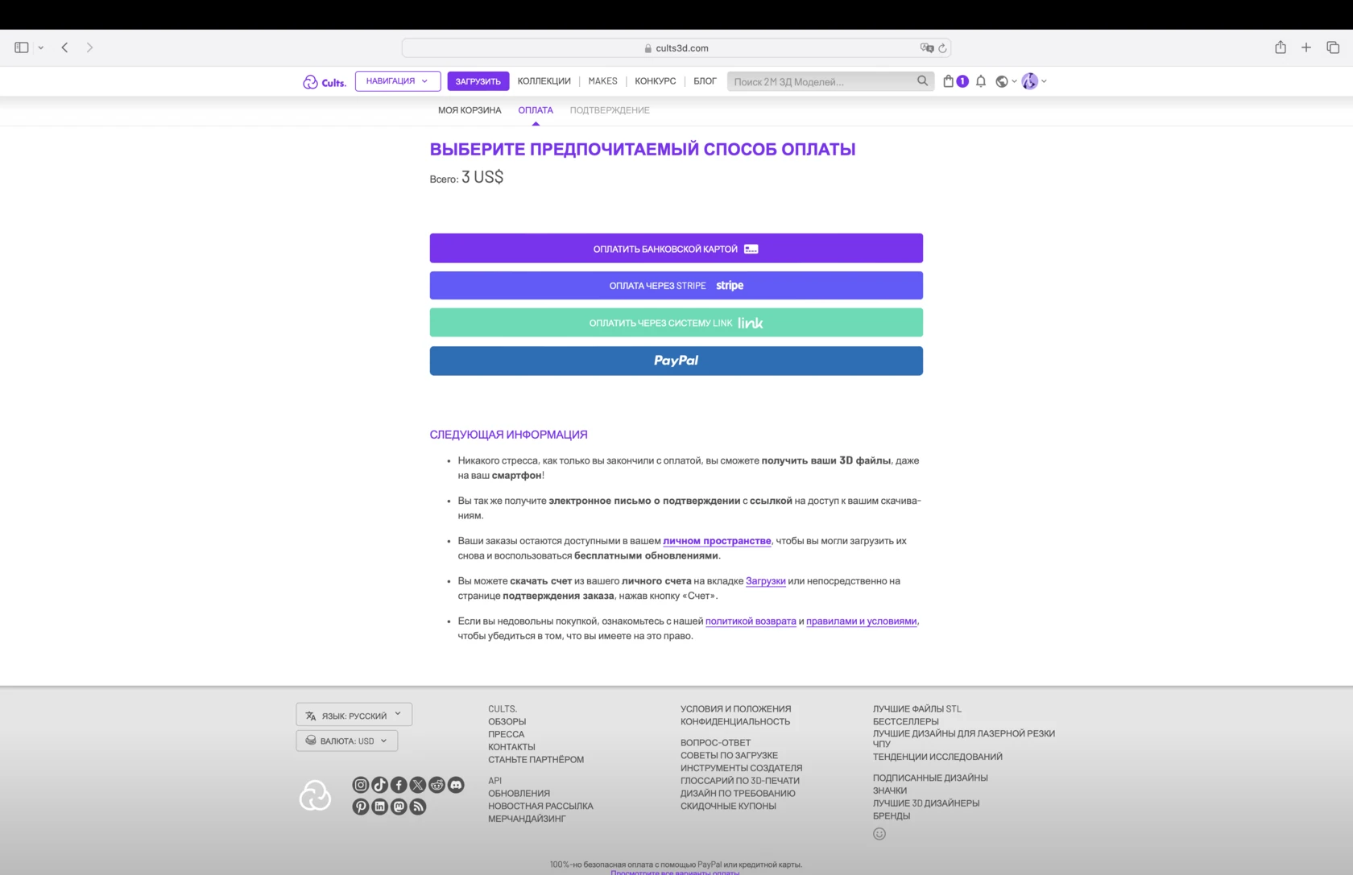Open the Safari share icon
1353x875 pixels.
click(1281, 47)
